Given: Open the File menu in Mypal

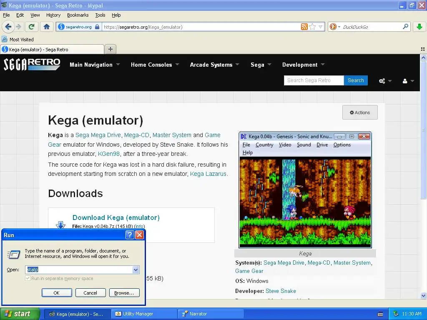Looking at the screenshot, I should 6,15.
